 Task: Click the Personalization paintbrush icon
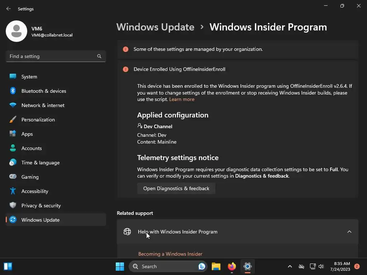point(13,120)
